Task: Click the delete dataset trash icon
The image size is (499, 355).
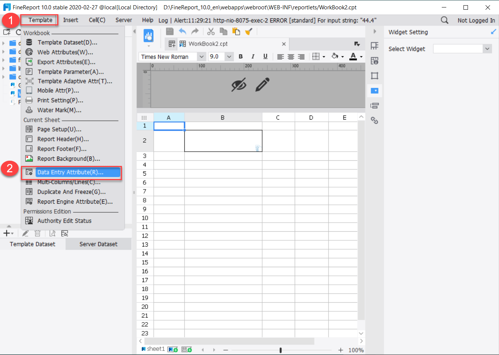Action: [x=37, y=233]
